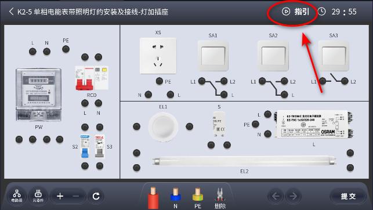373x210 pixels.
Task: Click SA2 common terminal L
Action: coord(284,95)
